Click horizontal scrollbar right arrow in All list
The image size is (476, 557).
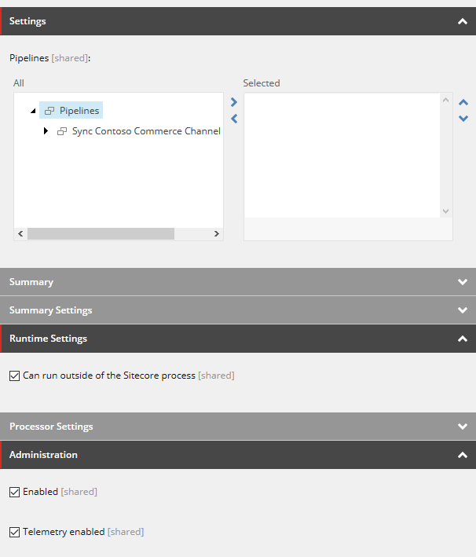(x=216, y=234)
